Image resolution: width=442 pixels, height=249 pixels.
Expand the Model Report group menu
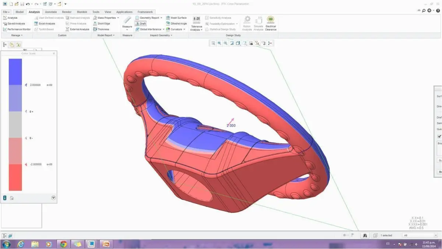pos(106,35)
